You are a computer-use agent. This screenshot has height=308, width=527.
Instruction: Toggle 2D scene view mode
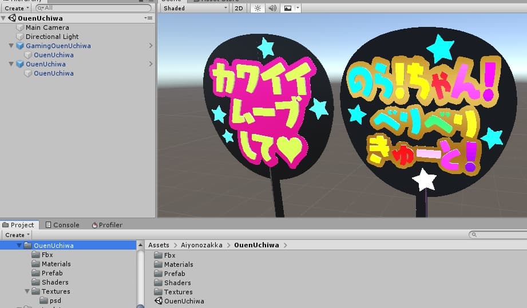pyautogui.click(x=239, y=8)
